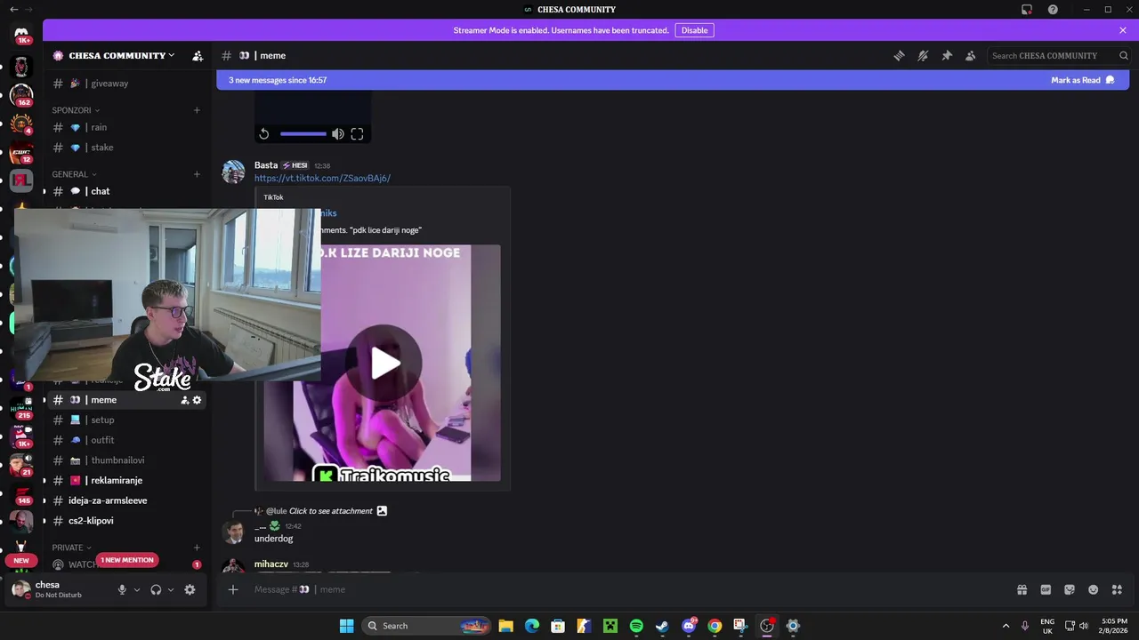1139x640 pixels.
Task: Mute the video speaker icon
Action: [x=337, y=134]
